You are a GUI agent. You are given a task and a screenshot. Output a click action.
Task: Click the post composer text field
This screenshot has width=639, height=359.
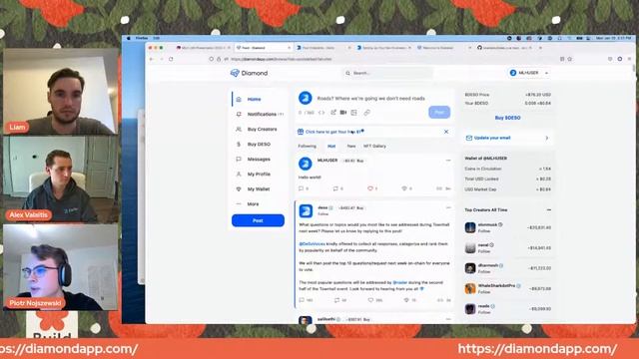(370, 99)
